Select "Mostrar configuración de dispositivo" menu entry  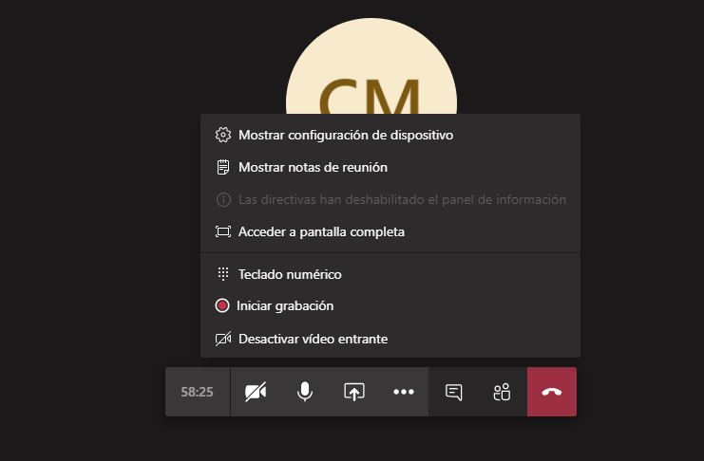pyautogui.click(x=346, y=135)
